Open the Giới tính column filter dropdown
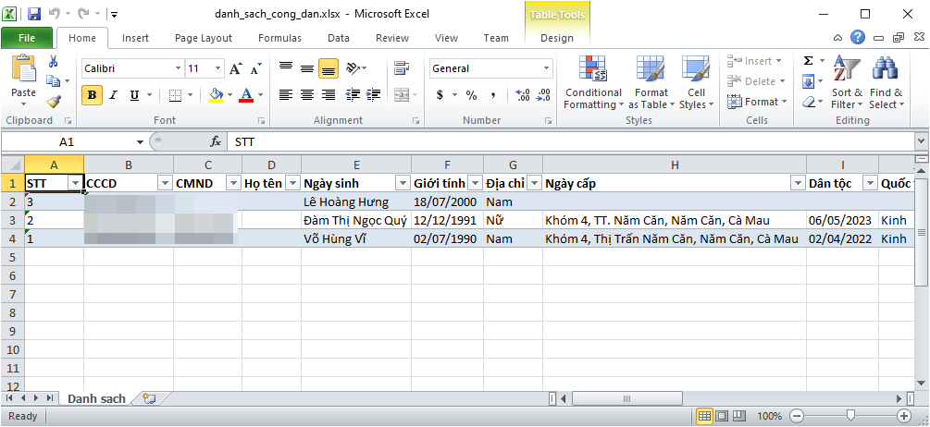Viewport: 930px width, 427px height. 475,183
